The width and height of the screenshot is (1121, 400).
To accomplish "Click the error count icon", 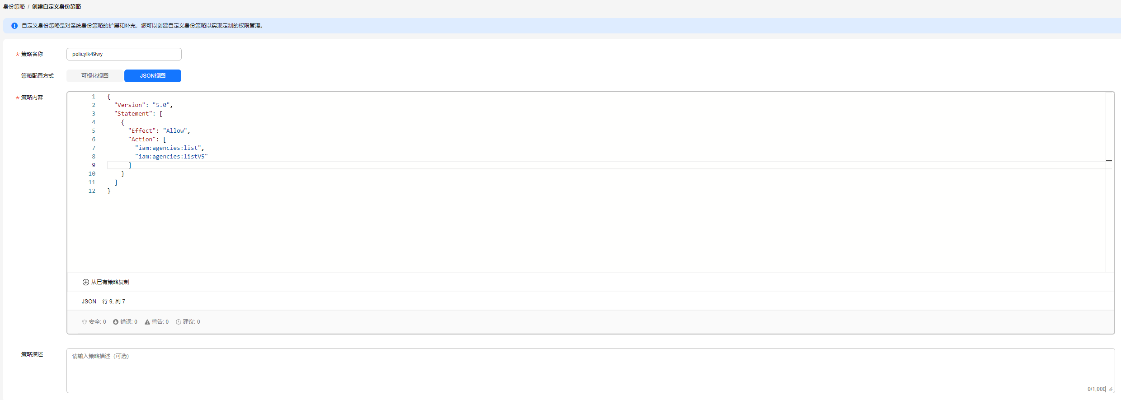I will 116,322.
